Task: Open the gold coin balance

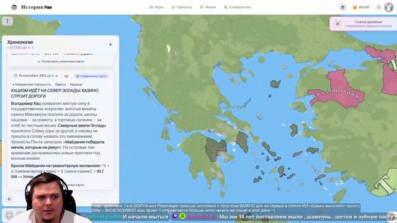Action: (361, 7)
